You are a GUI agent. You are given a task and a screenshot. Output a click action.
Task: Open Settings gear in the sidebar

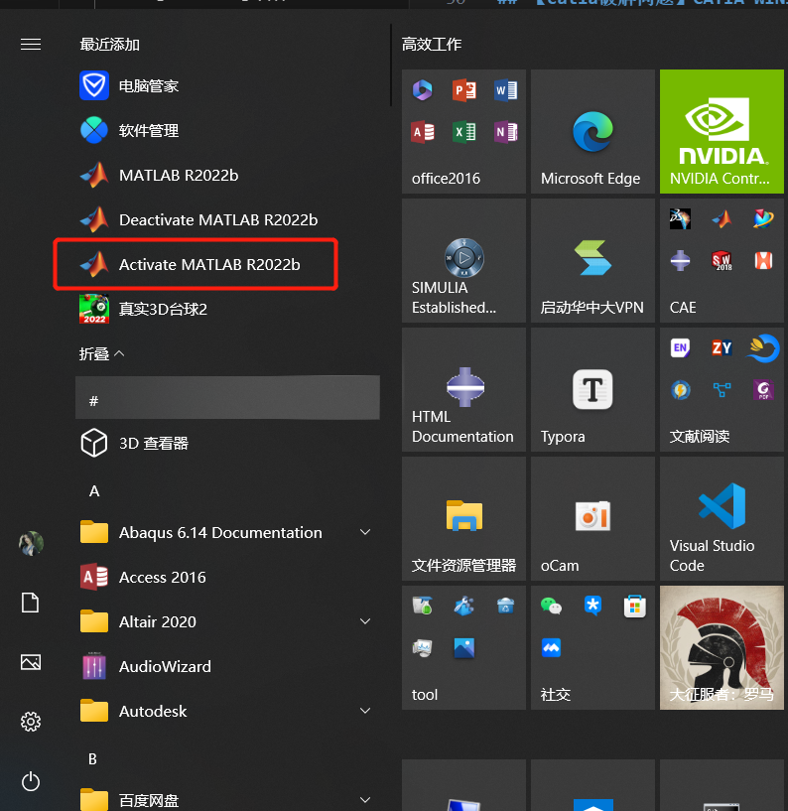(31, 722)
